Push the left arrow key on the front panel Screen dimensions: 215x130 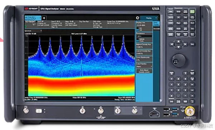[172, 44]
